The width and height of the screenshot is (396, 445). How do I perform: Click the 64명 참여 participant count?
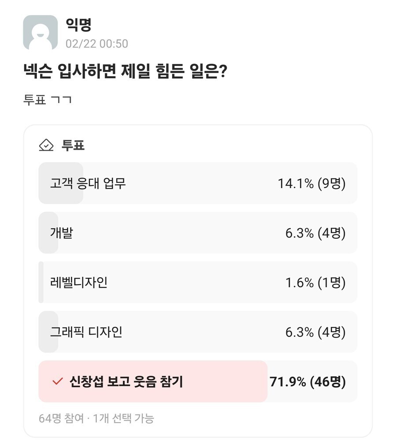tap(61, 418)
